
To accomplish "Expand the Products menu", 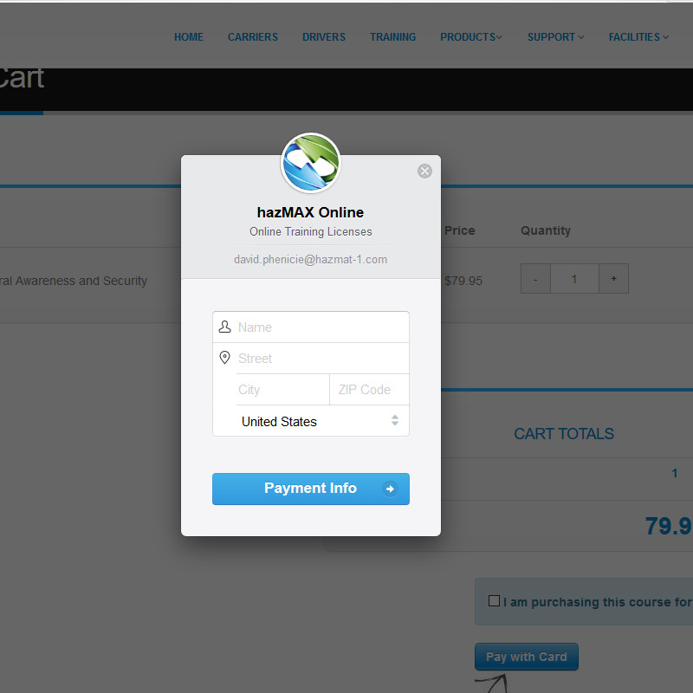I will pos(470,37).
